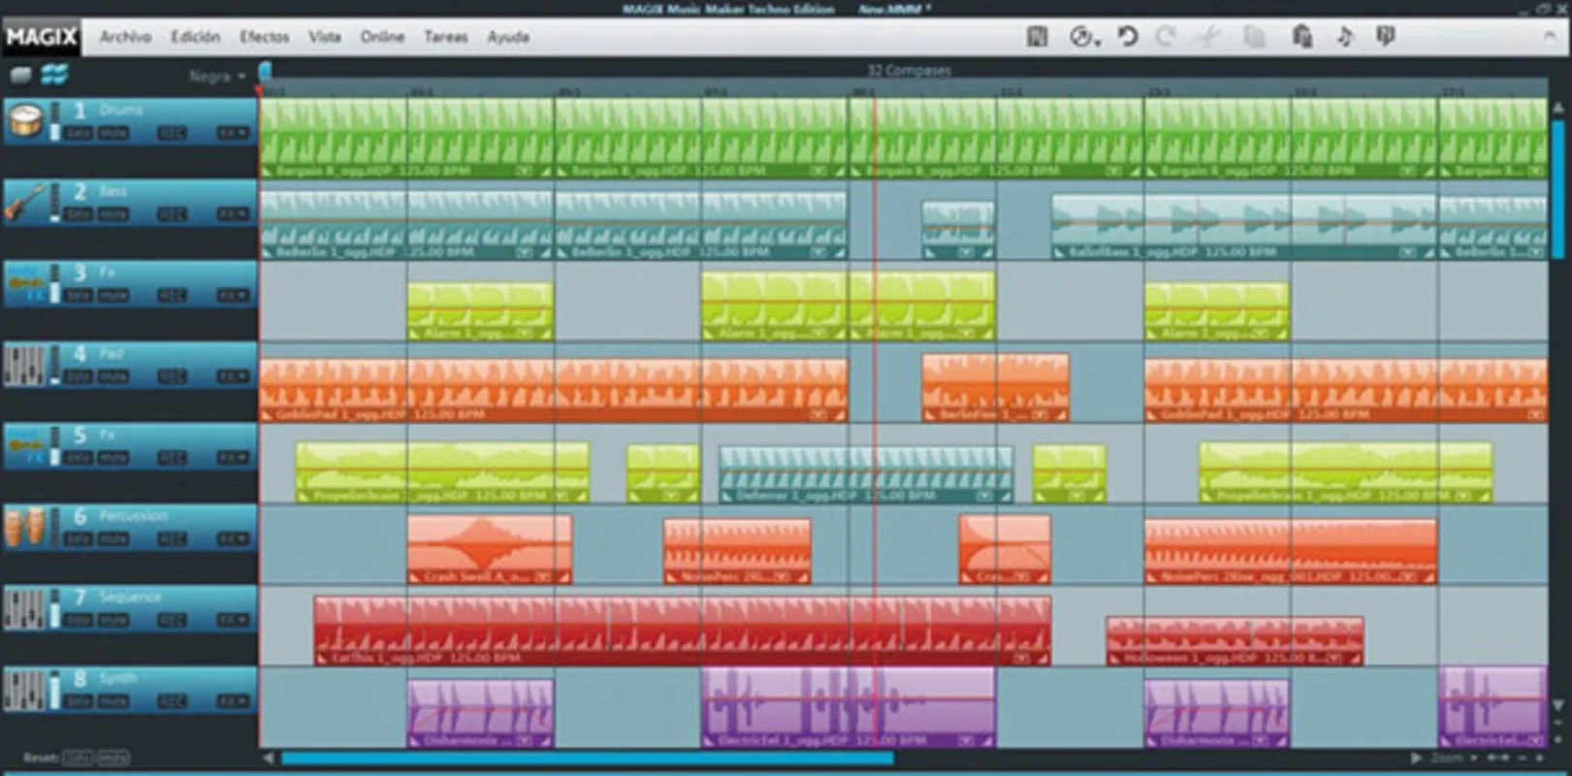1572x776 pixels.
Task: Open the export/burn dropdown arrow in toolbar
Action: pos(1097,42)
